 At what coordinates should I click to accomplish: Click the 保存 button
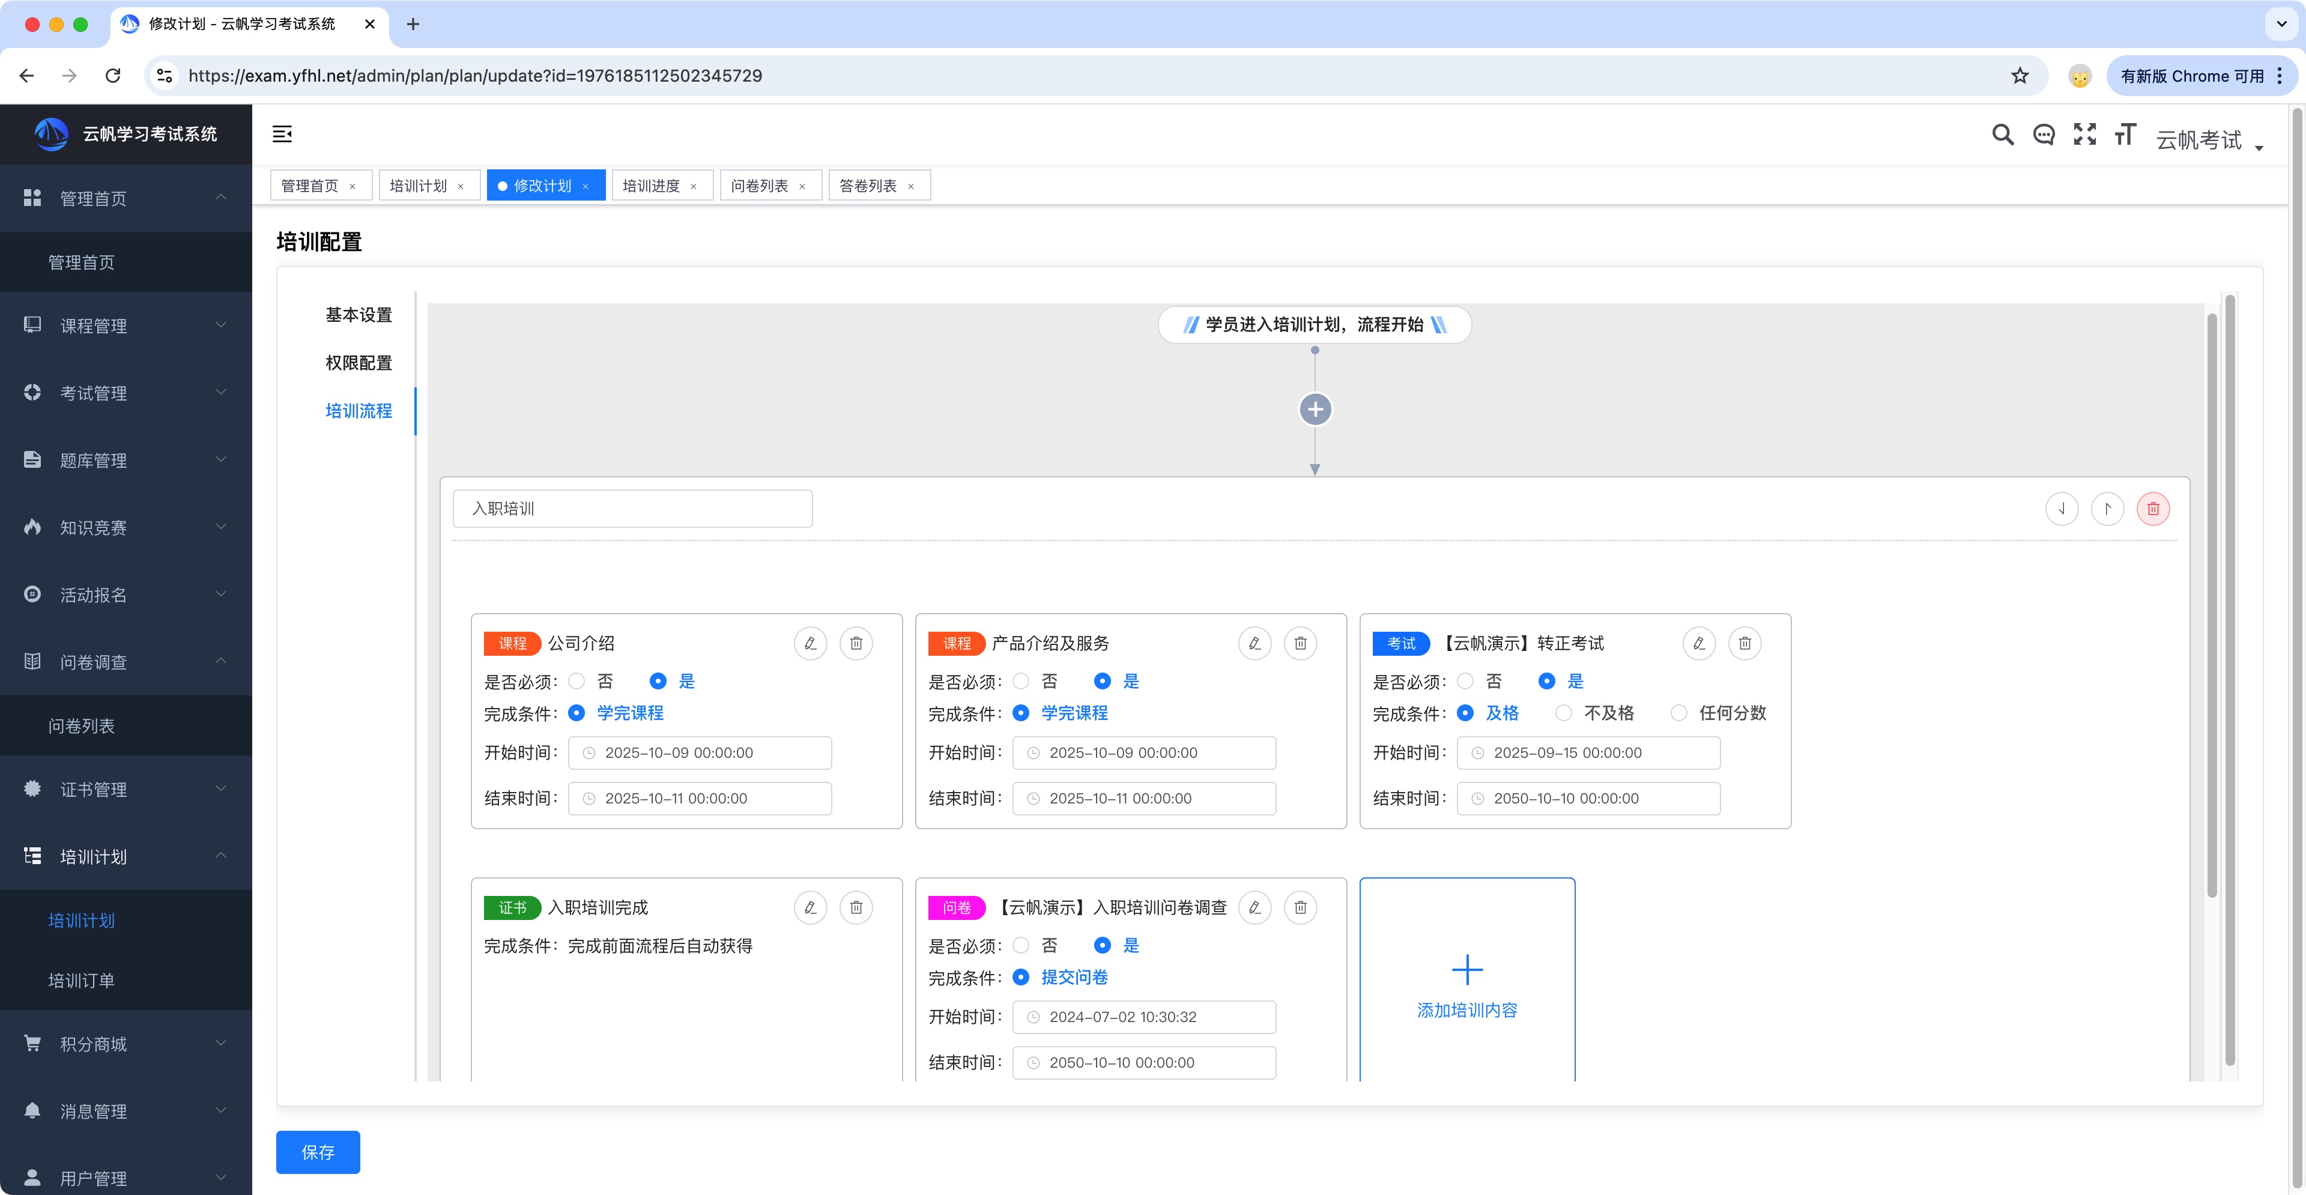[317, 1151]
